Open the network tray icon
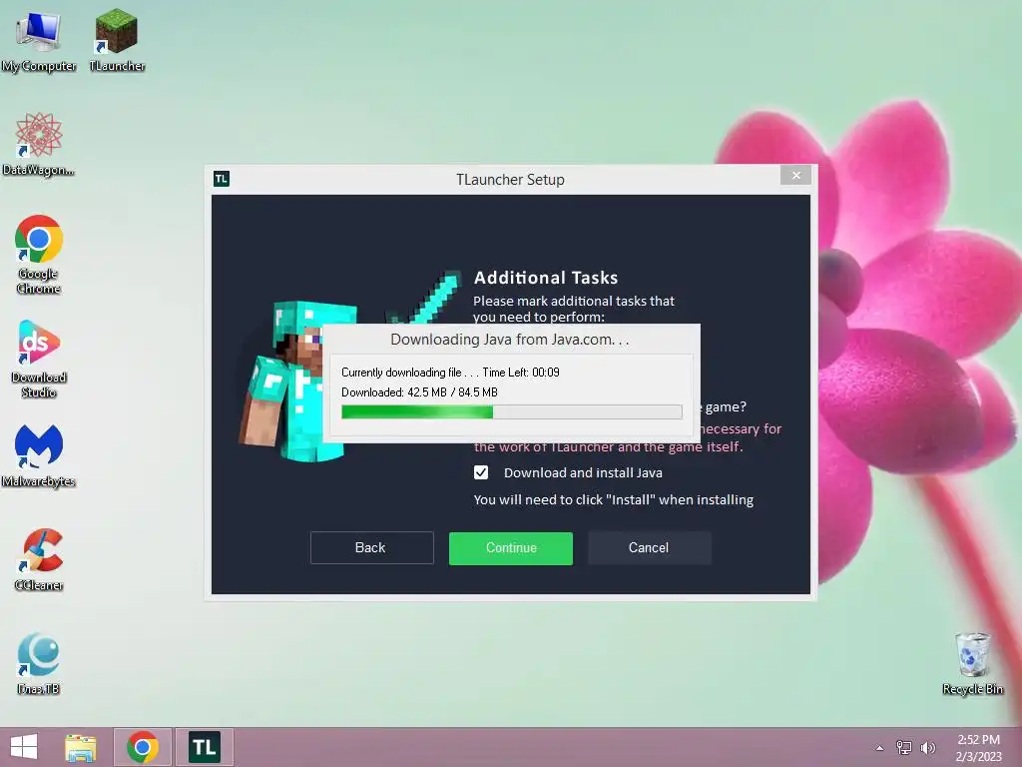The height and width of the screenshot is (767, 1022). click(x=904, y=748)
